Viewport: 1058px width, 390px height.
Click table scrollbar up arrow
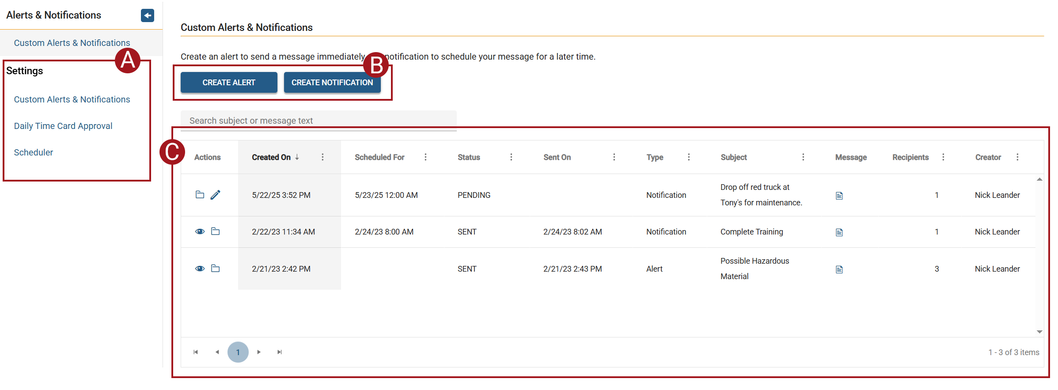pyautogui.click(x=1039, y=179)
